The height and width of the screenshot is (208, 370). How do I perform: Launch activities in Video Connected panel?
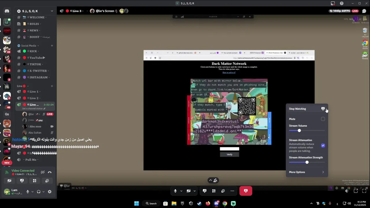[34, 181]
